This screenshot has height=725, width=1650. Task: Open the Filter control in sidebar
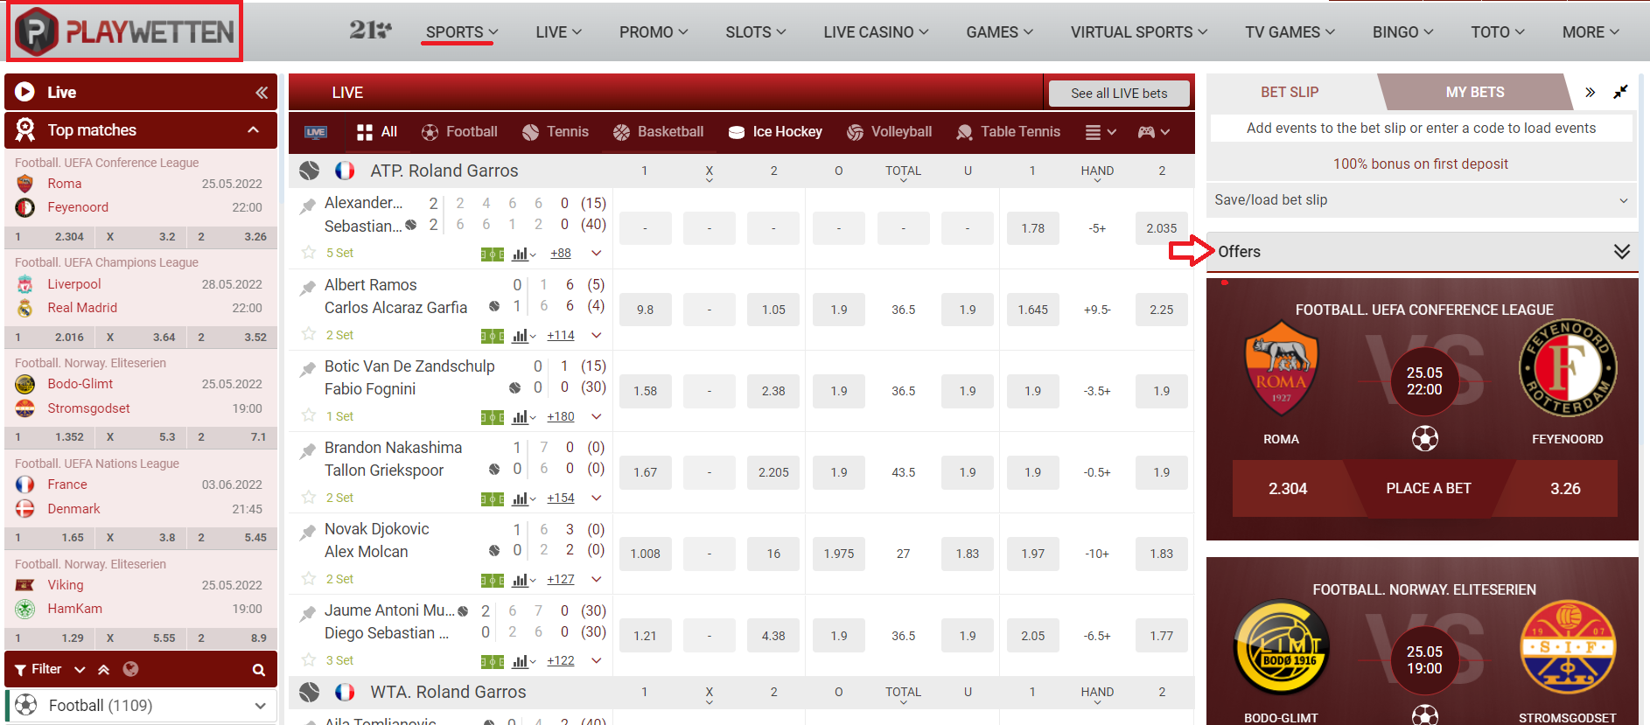tap(38, 669)
